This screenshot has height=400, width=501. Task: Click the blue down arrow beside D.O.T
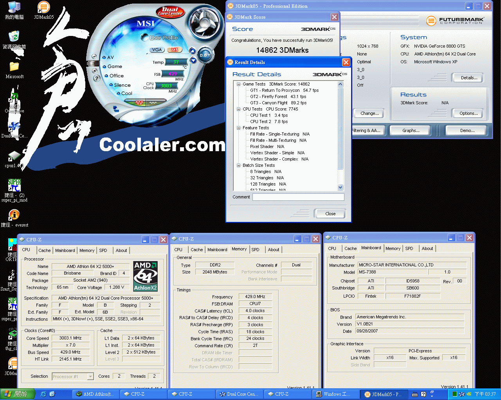pyautogui.click(x=193, y=60)
